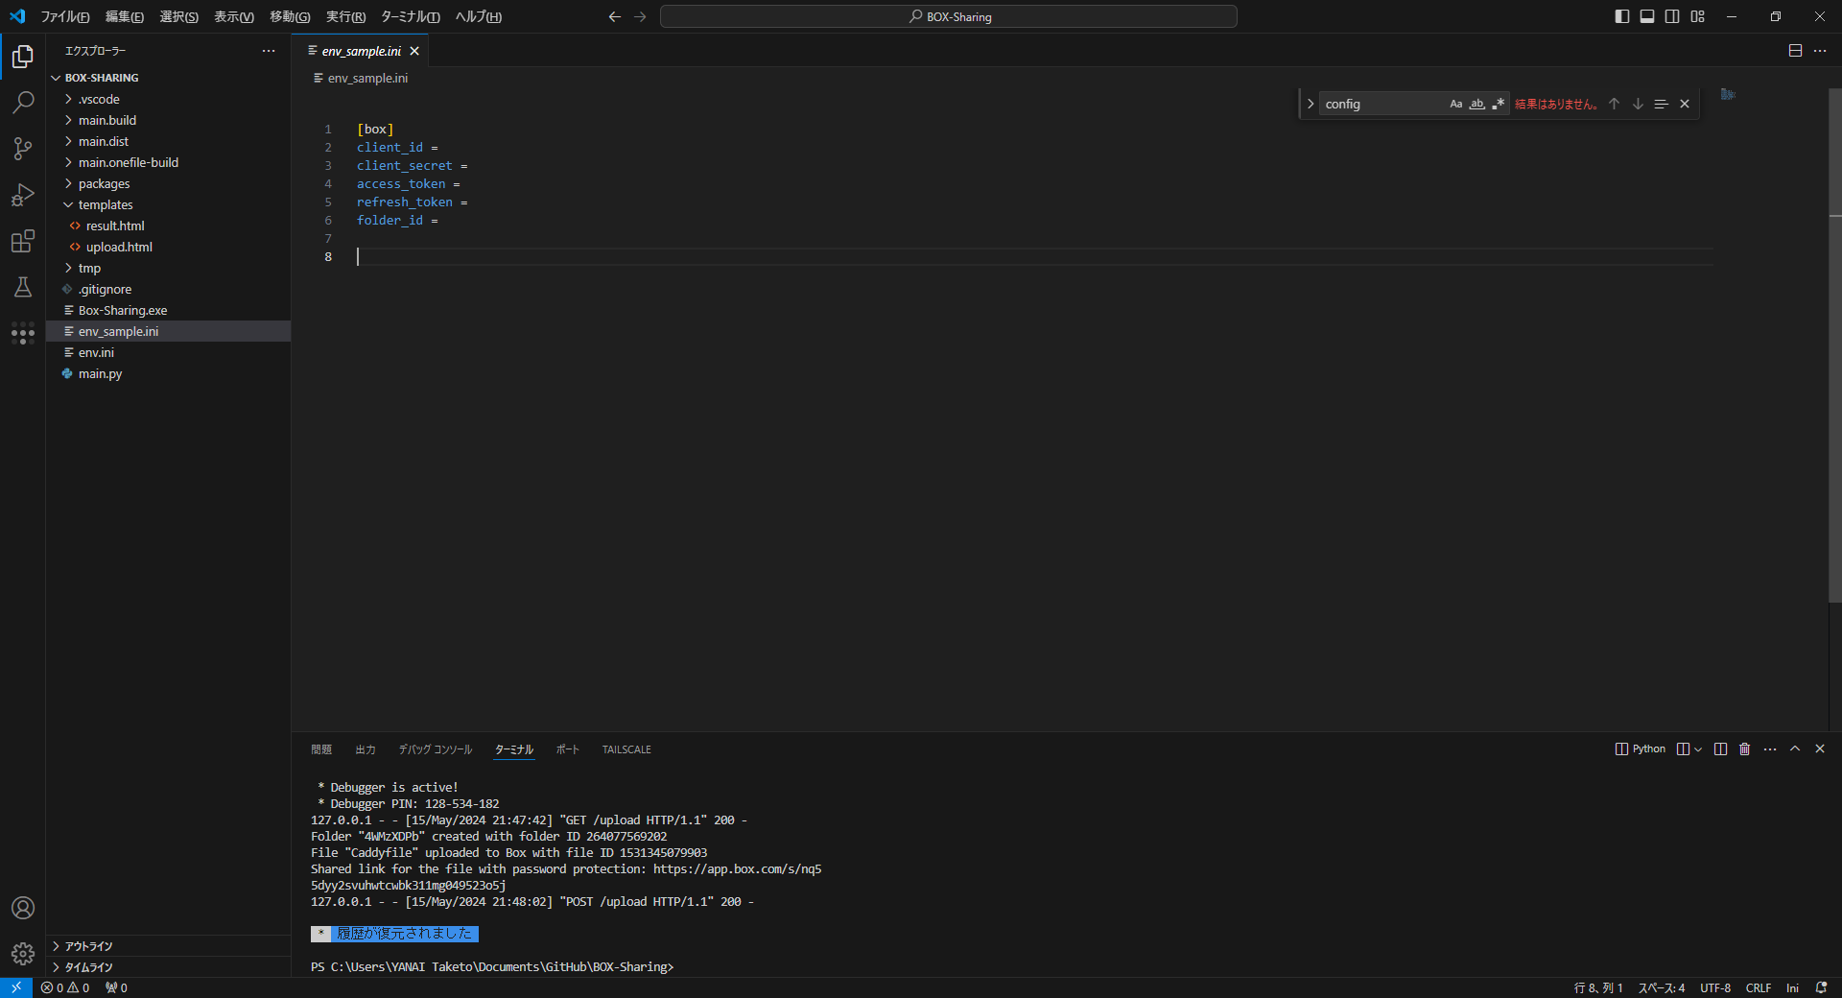The image size is (1842, 998).
Task: Toggle find in selection
Action: 1661,104
